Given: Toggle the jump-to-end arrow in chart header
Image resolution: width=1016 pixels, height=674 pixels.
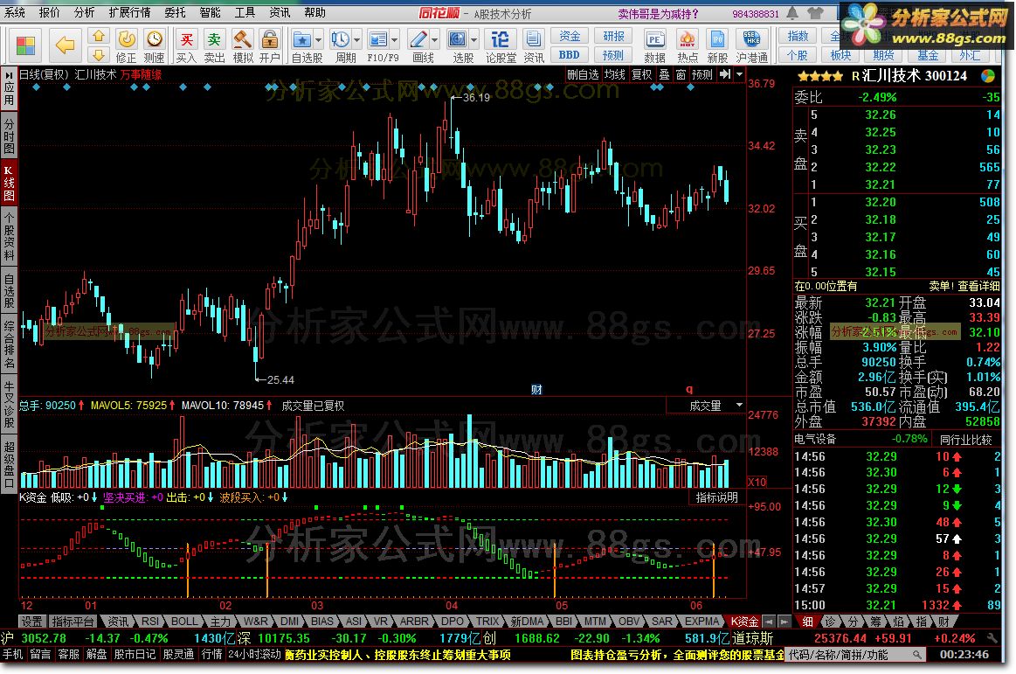Looking at the screenshot, I should 725,75.
